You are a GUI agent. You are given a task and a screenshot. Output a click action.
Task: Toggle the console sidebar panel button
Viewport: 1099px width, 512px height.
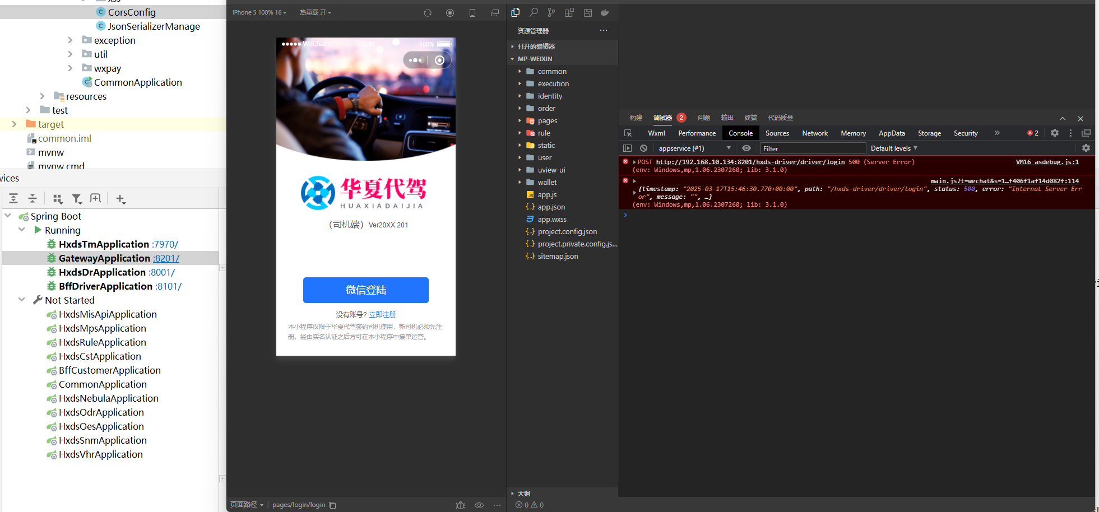point(628,148)
